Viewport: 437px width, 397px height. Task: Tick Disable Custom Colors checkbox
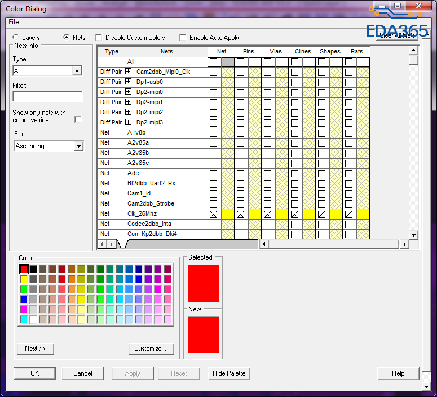(x=98, y=37)
